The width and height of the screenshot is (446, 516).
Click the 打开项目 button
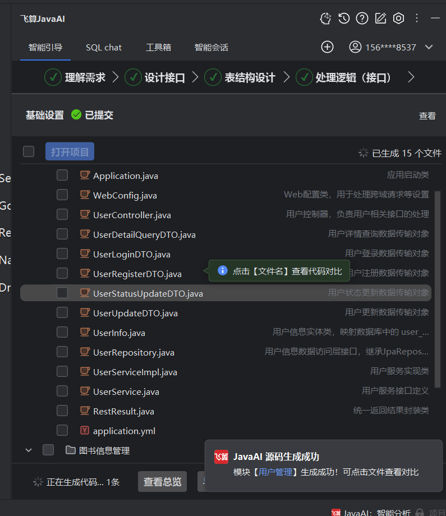point(70,151)
